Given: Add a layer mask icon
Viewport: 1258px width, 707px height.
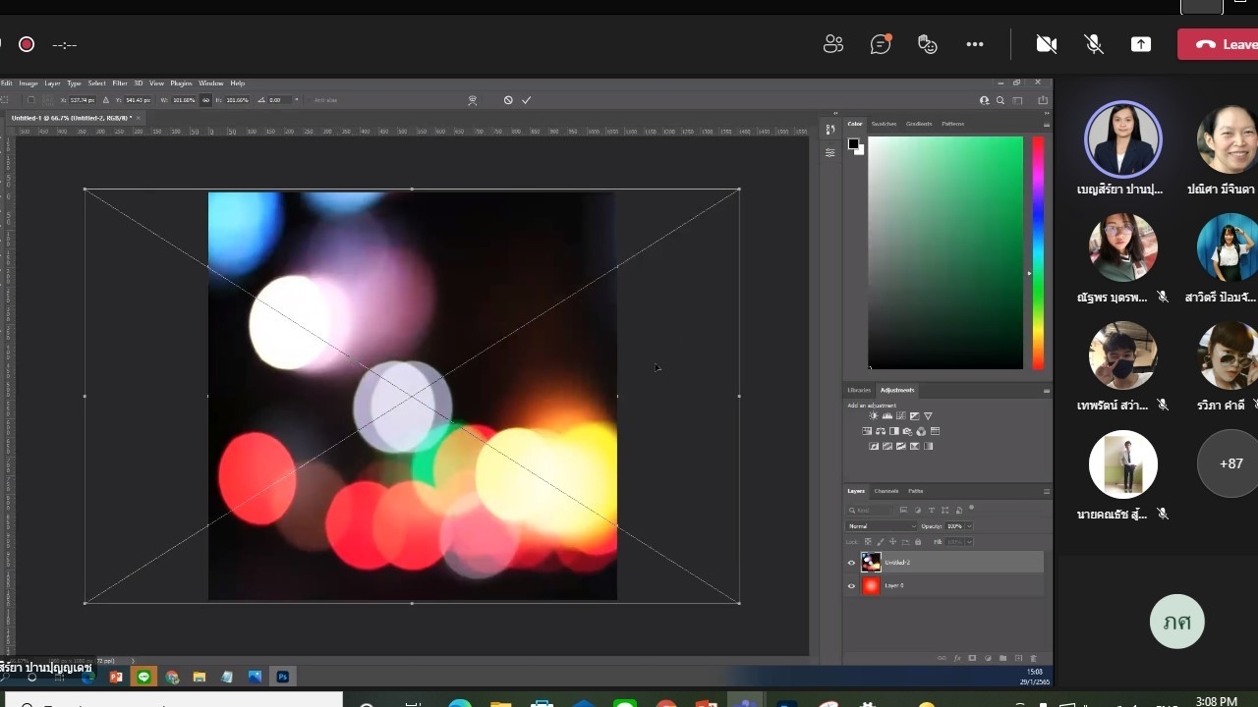Looking at the screenshot, I should tap(972, 658).
